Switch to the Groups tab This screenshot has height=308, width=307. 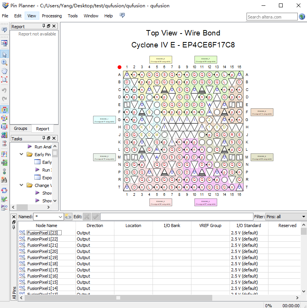20,128
